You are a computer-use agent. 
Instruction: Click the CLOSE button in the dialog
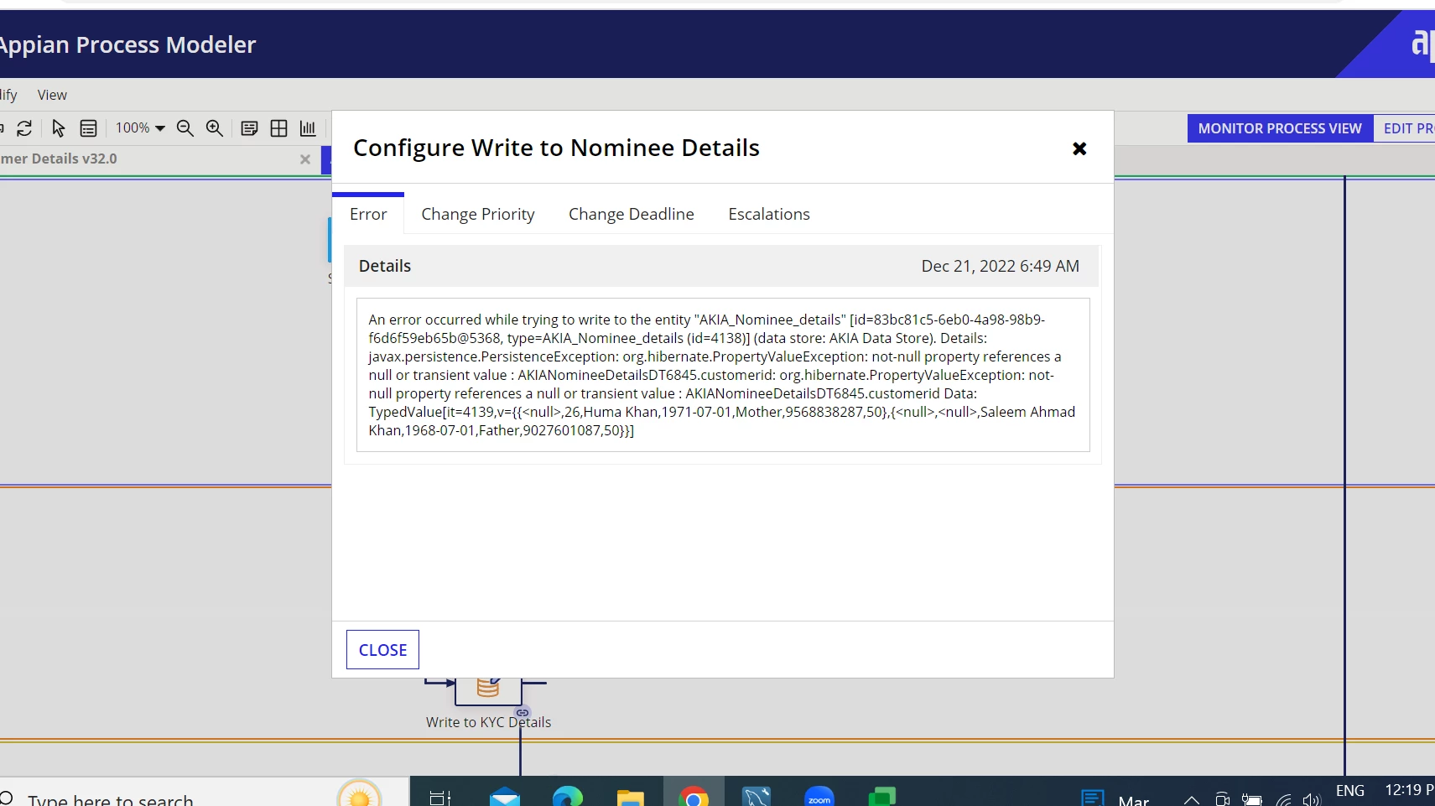click(382, 650)
